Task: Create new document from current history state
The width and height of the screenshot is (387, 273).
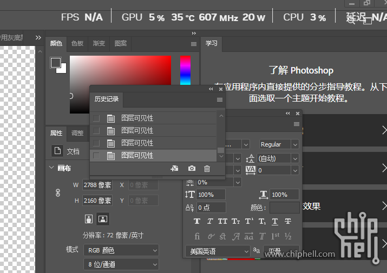Action: [174, 169]
